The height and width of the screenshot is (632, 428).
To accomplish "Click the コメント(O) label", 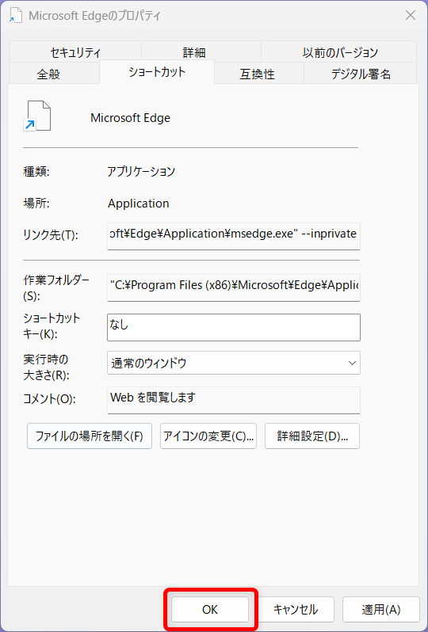I will (x=50, y=399).
